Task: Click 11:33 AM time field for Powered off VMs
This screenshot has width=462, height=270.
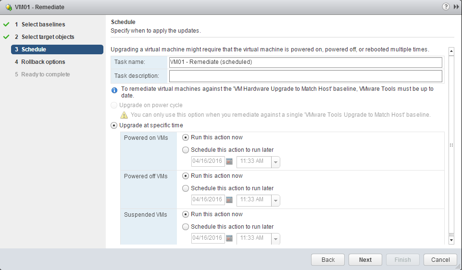Action: click(x=254, y=200)
